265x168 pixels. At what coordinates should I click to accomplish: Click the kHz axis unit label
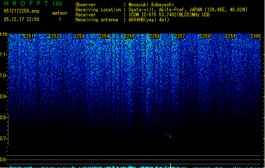4,34
